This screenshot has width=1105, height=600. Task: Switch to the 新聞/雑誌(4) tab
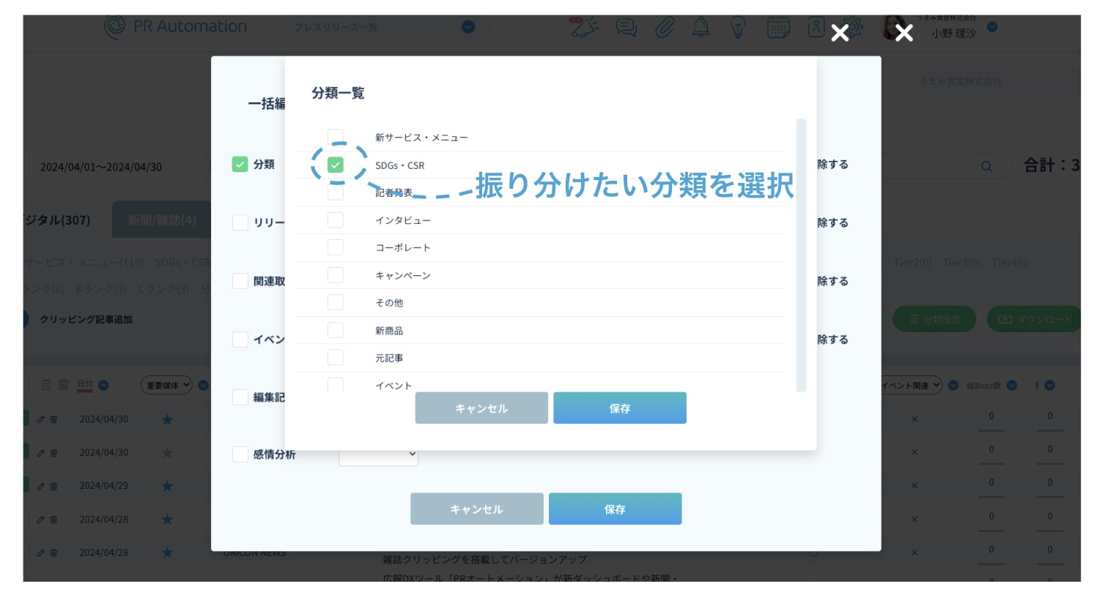click(162, 220)
